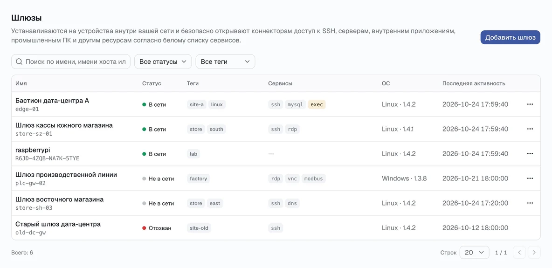Click the search magnifier icon
The height and width of the screenshot is (268, 552).
[x=20, y=62]
